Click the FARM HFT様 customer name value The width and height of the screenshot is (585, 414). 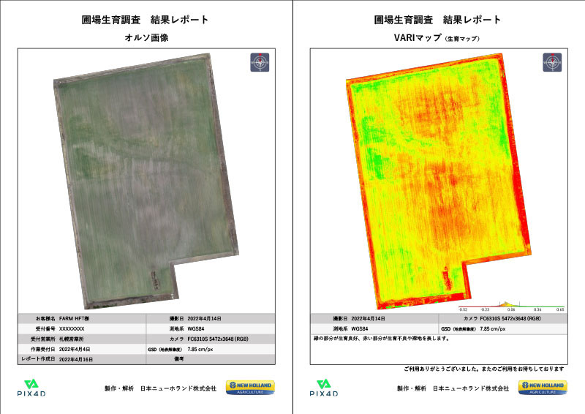point(75,319)
